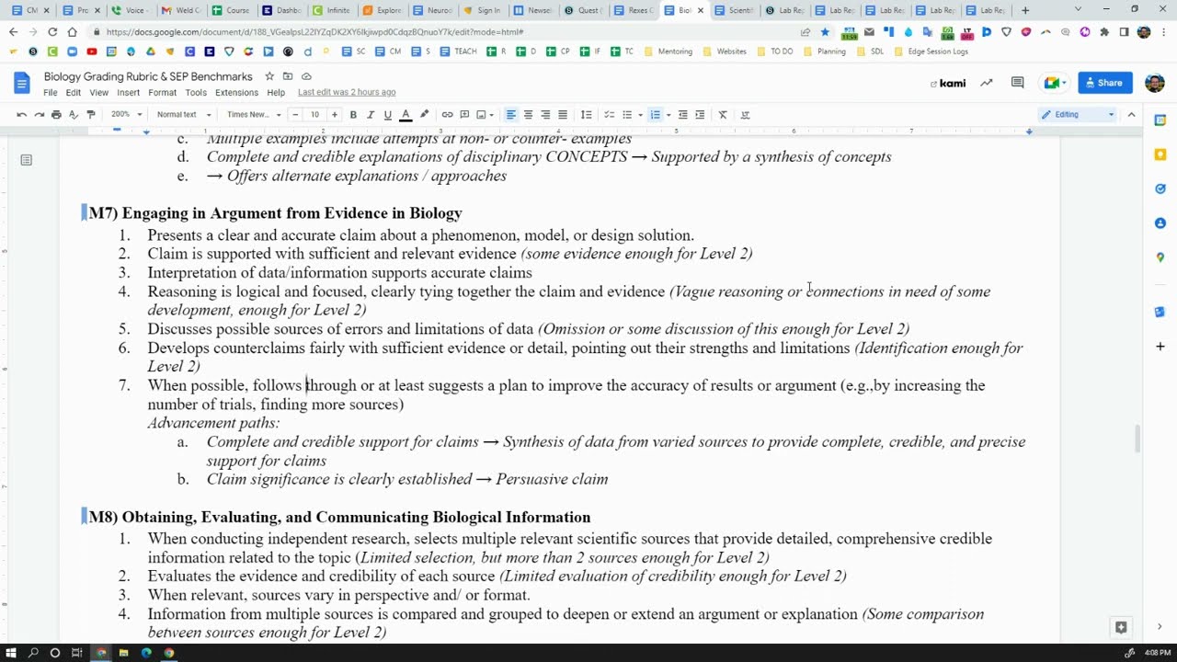This screenshot has height=662, width=1177.
Task: Open Google Keep in the side panel
Action: point(1160,154)
